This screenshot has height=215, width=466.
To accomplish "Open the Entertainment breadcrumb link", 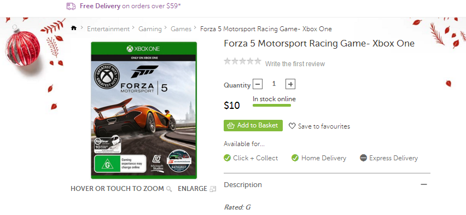I will (x=108, y=29).
